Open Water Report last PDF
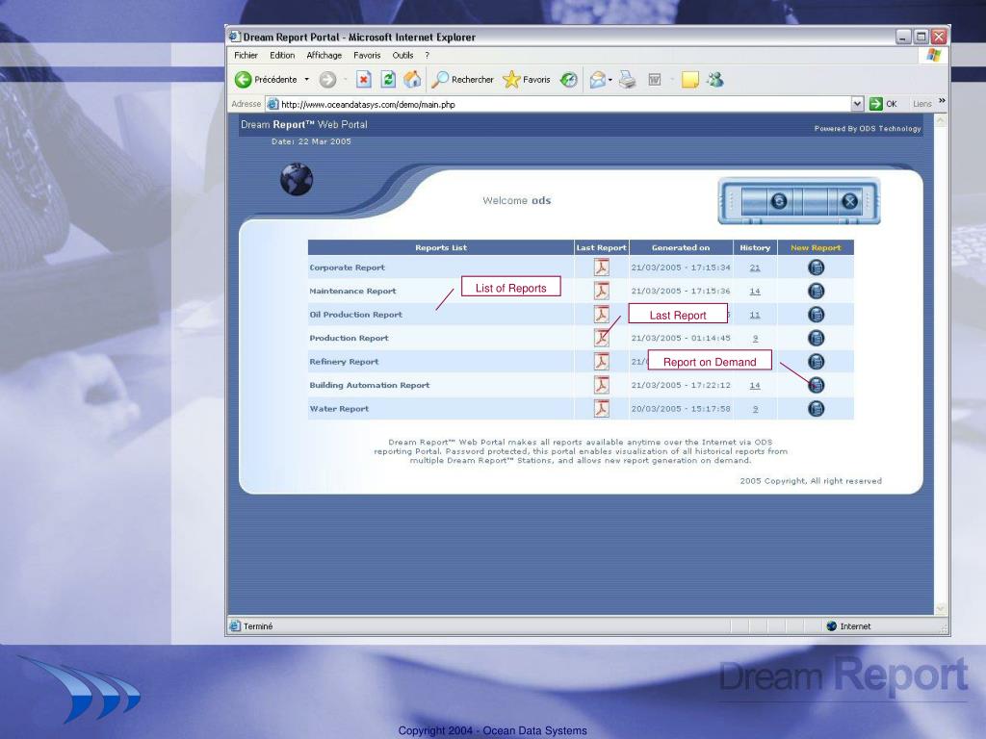Screen dimensions: 986x739 [x=602, y=408]
